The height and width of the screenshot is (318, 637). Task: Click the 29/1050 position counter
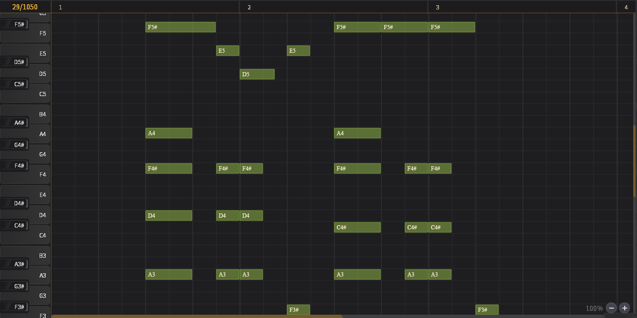pos(25,7)
